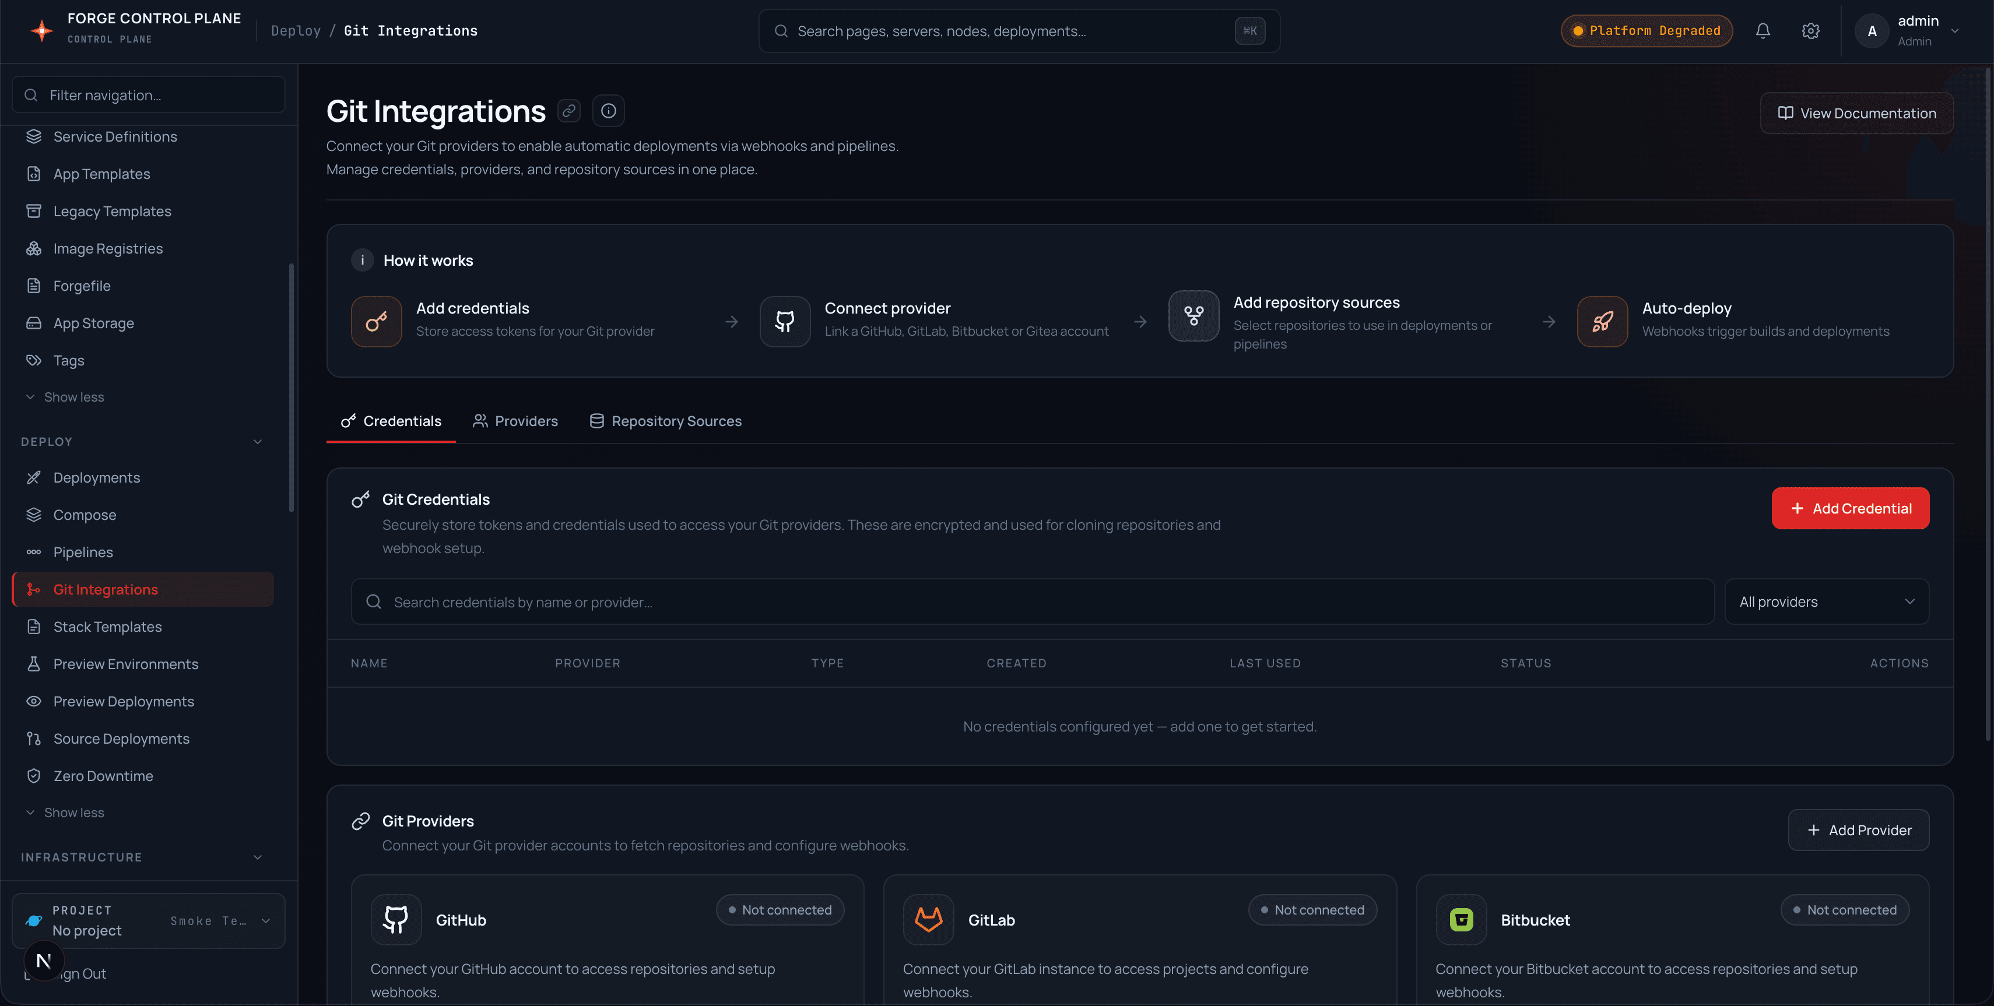Click the Forge Control Plane logo

[x=41, y=30]
